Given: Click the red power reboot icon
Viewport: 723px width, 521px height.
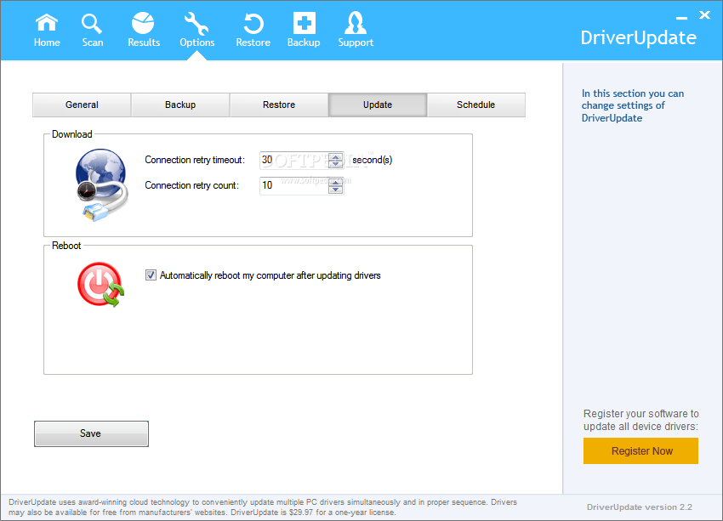Looking at the screenshot, I should tap(101, 285).
